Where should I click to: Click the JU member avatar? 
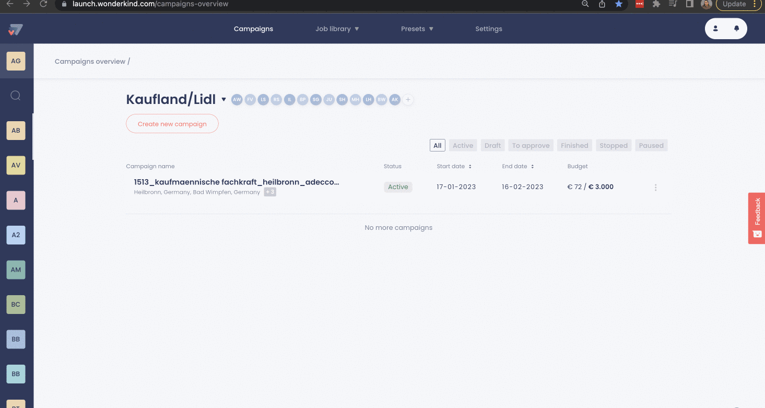tap(329, 99)
